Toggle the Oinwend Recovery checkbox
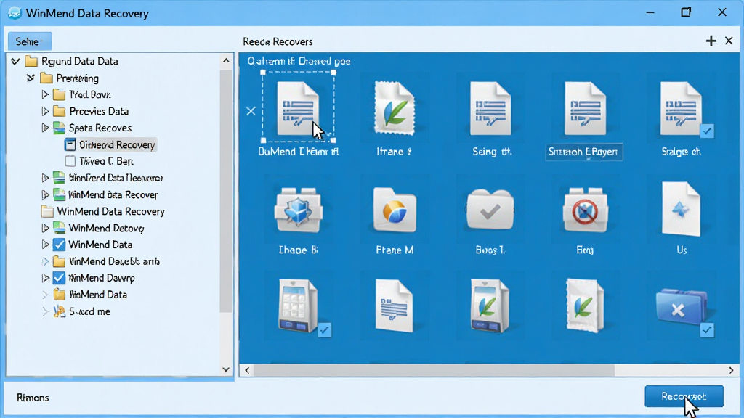This screenshot has height=418, width=744. pos(70,144)
